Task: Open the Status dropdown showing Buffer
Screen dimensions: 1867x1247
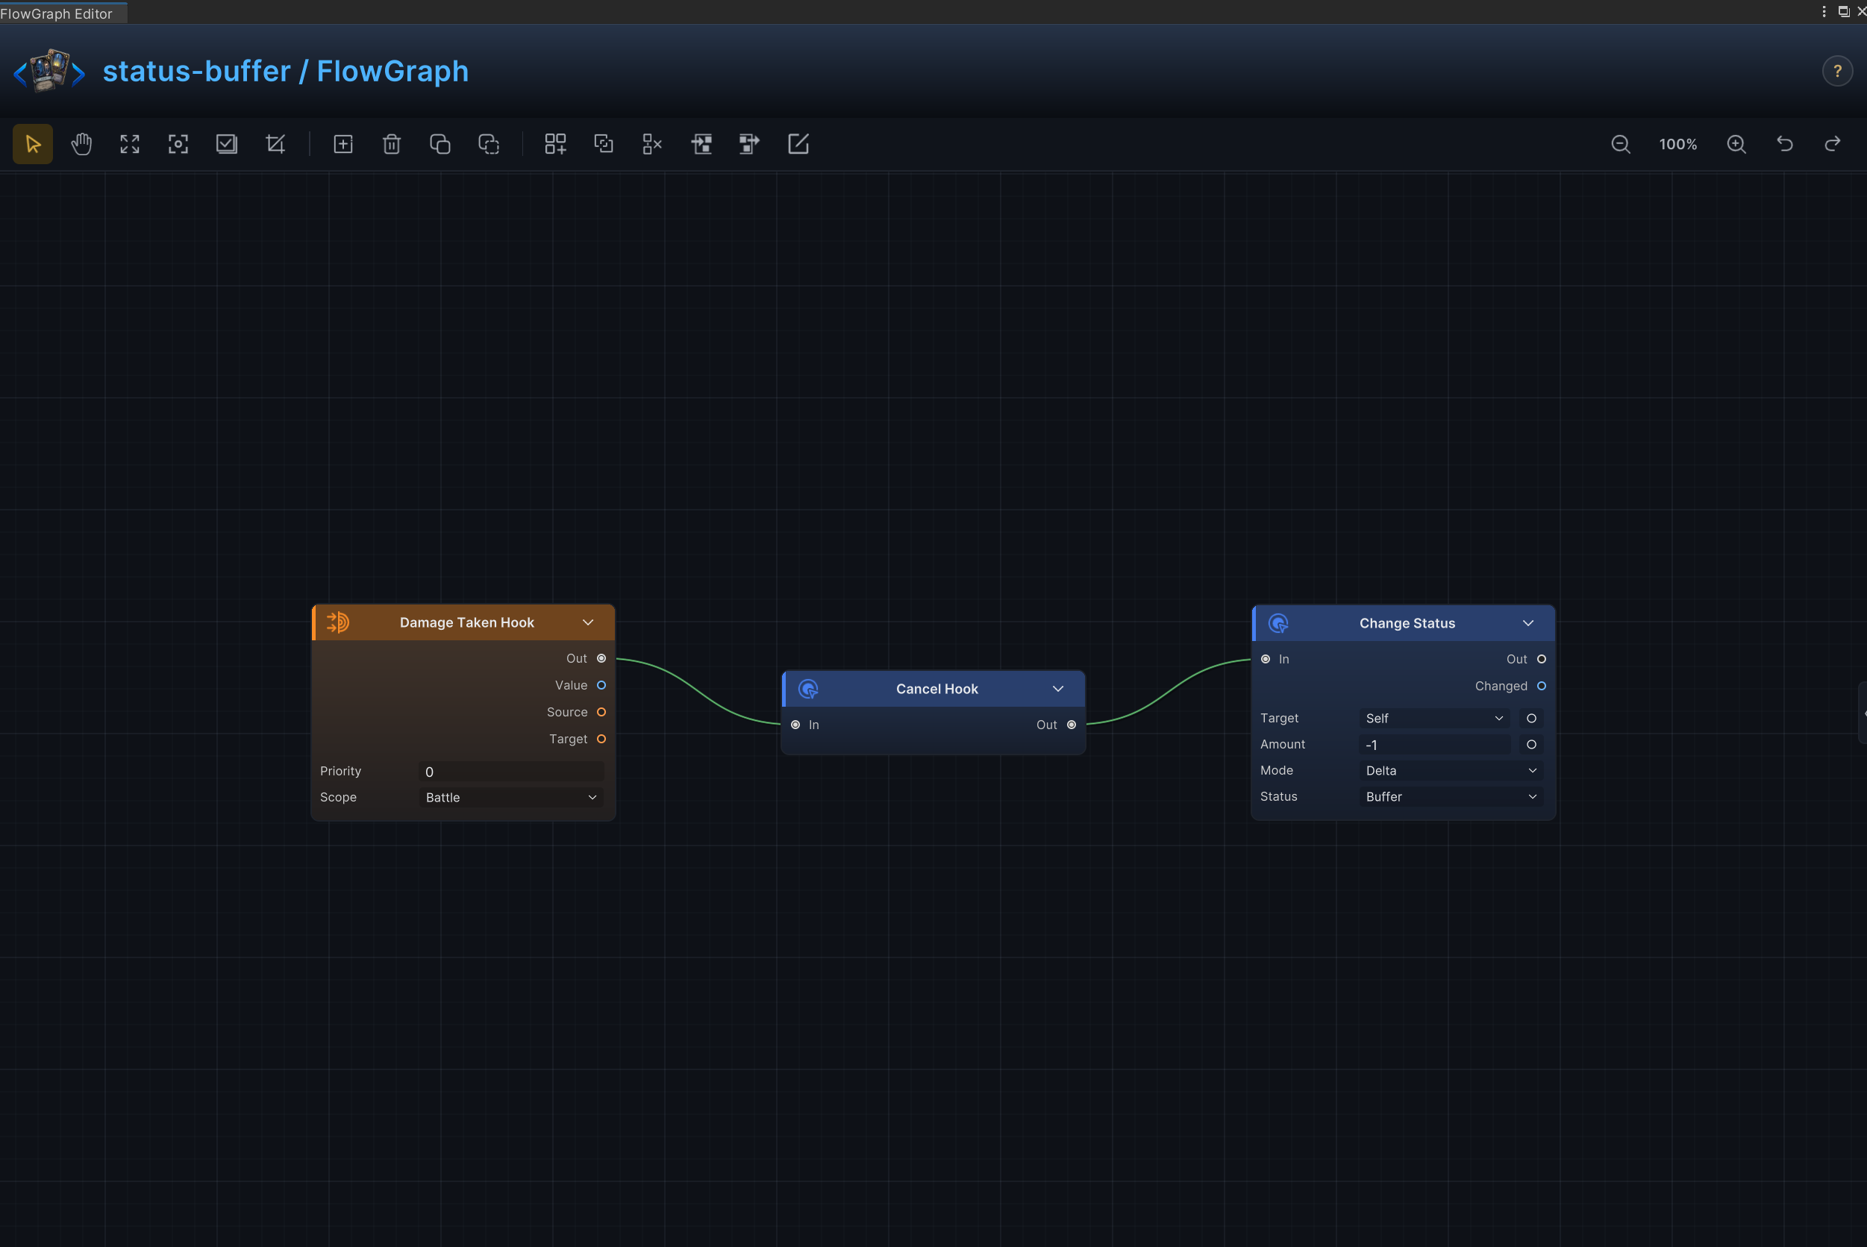Action: coord(1451,796)
